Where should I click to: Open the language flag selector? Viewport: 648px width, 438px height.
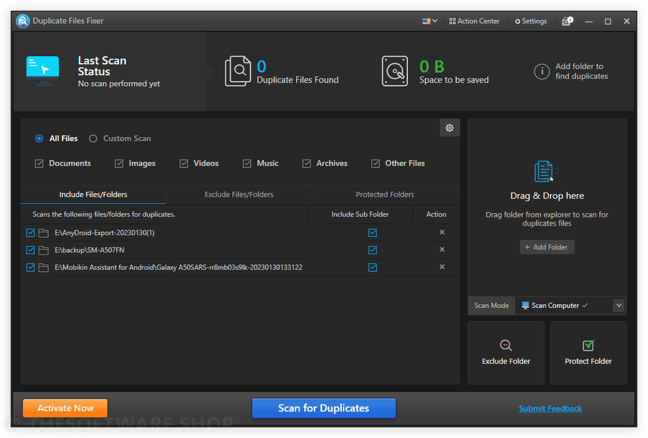point(430,21)
